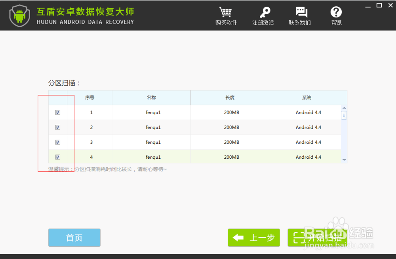Click 200MB length in row 2
This screenshot has height=259, width=396.
[232, 128]
